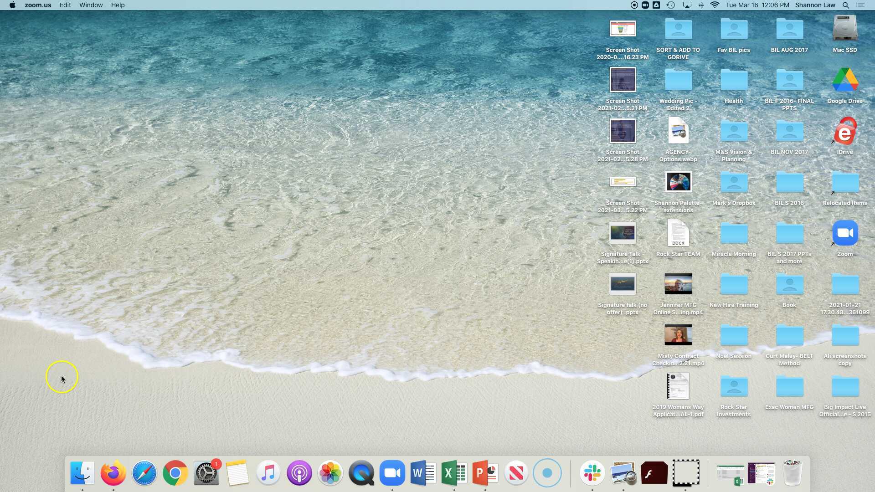Select the Zoom shortcut on desktop
The image size is (875, 492).
[x=844, y=234]
